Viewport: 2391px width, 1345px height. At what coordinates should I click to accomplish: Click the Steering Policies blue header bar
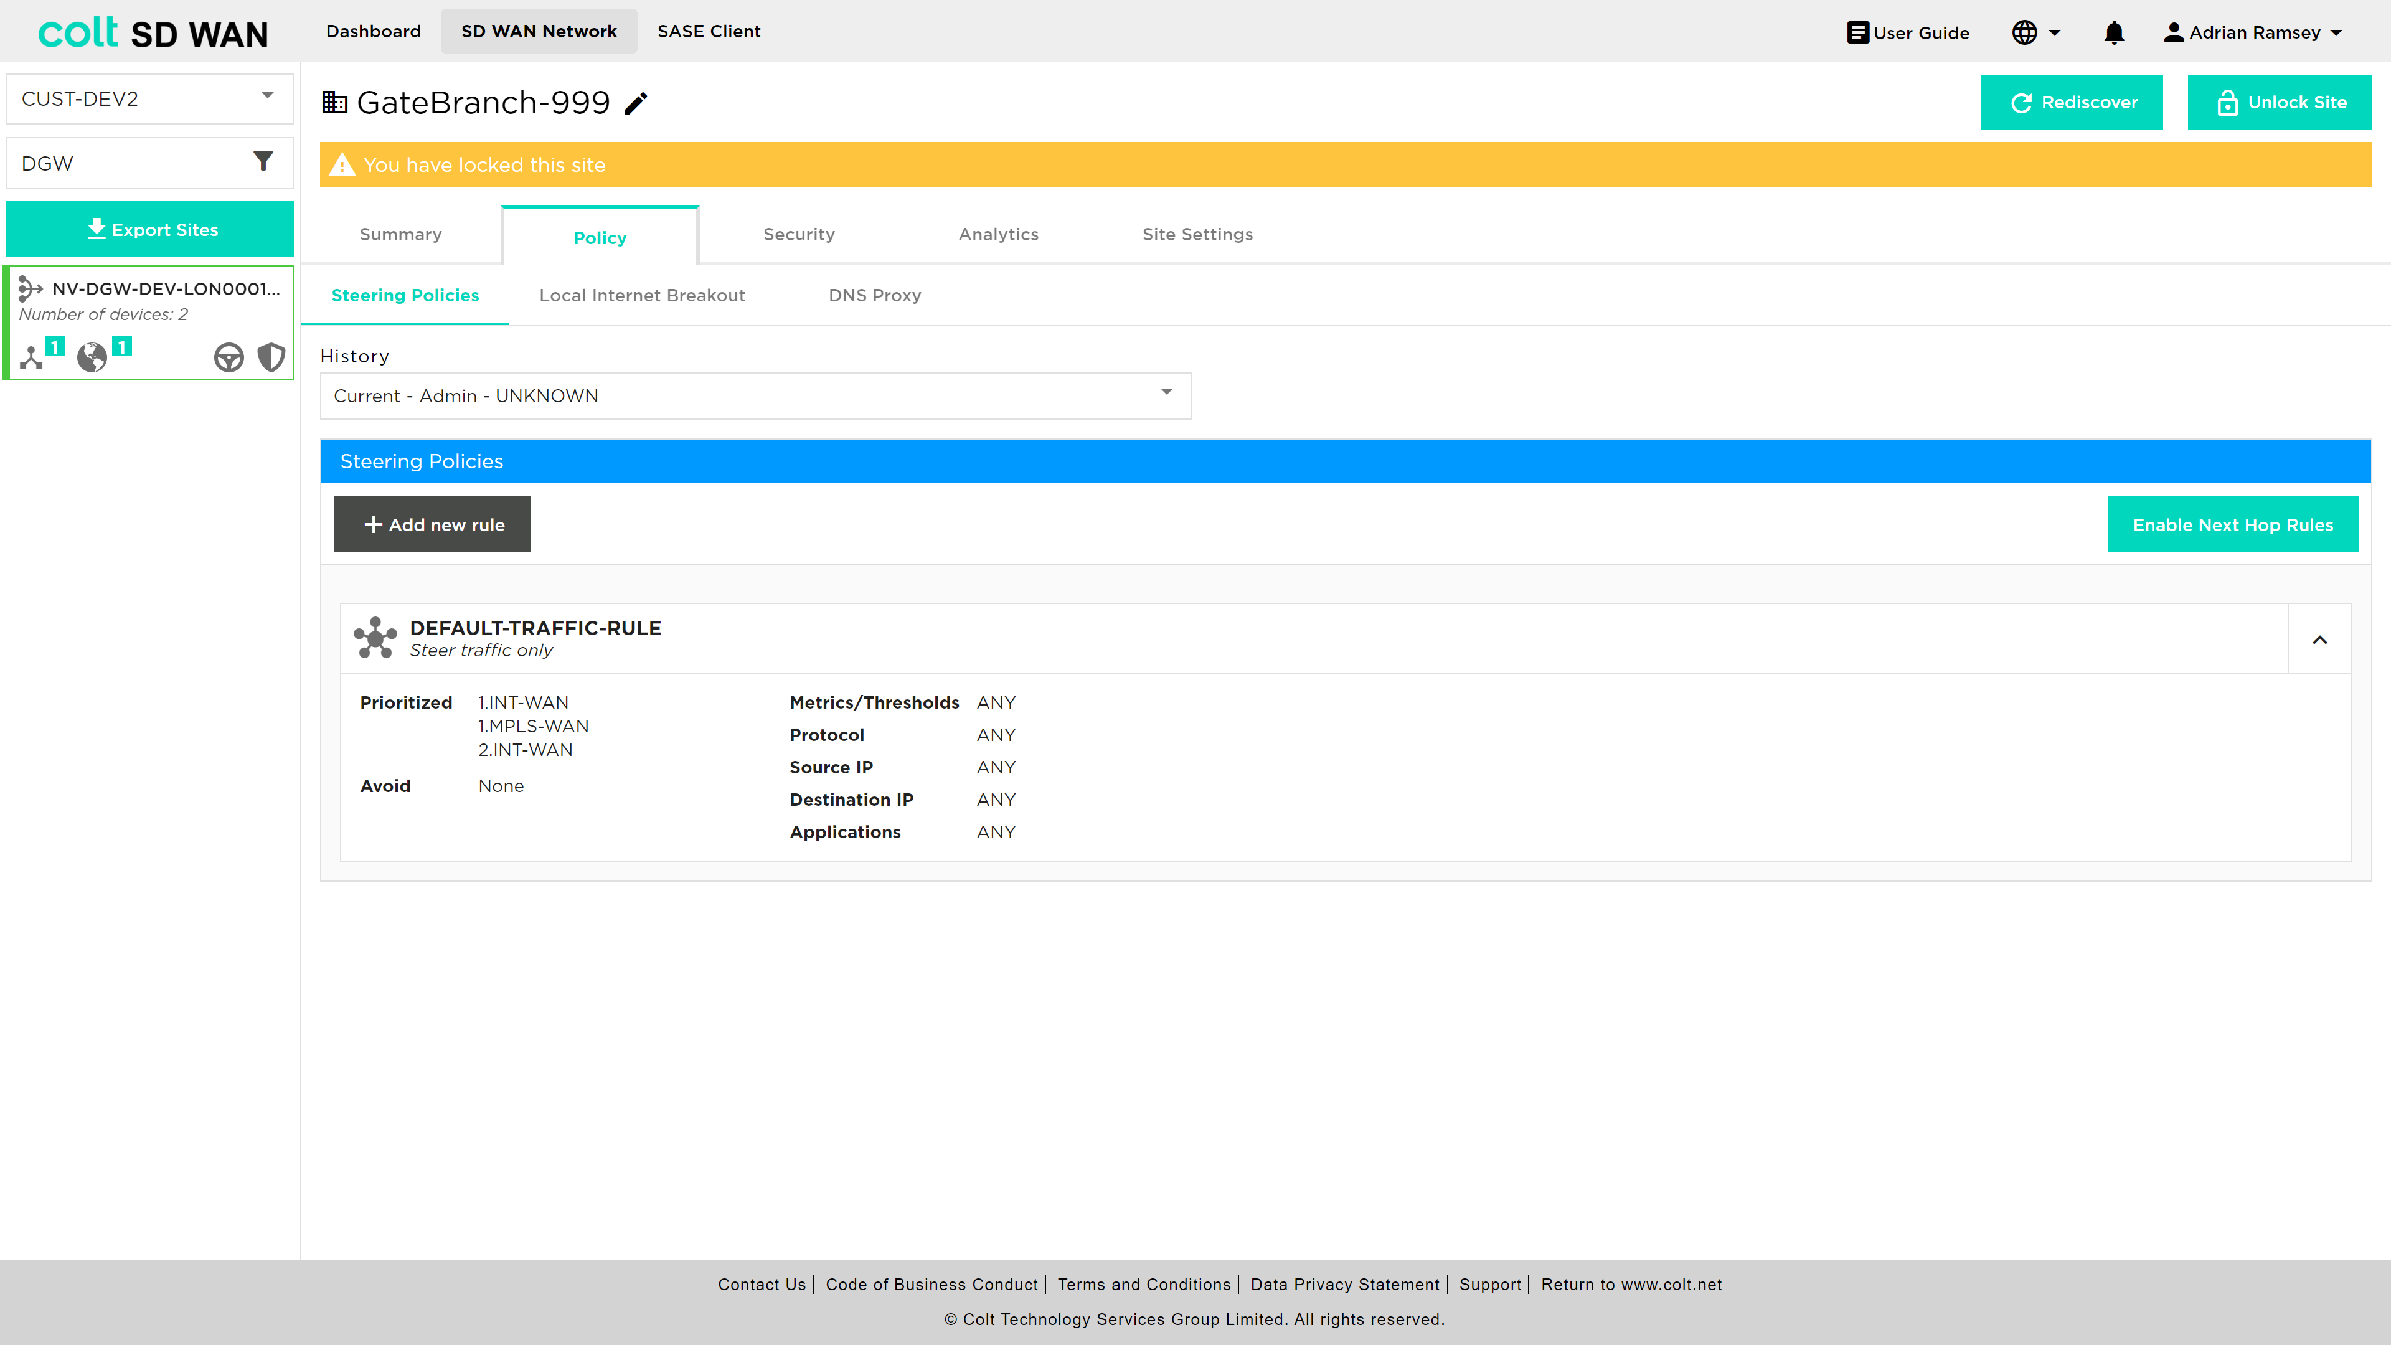(1346, 461)
